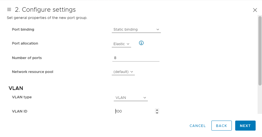
Task: Open the wizard steps hamburger menu
Action: point(9,10)
